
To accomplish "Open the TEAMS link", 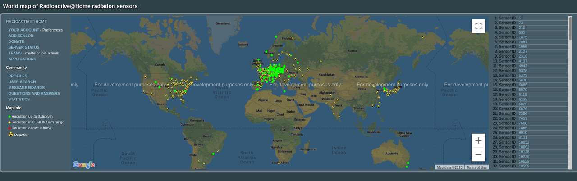I will point(15,53).
